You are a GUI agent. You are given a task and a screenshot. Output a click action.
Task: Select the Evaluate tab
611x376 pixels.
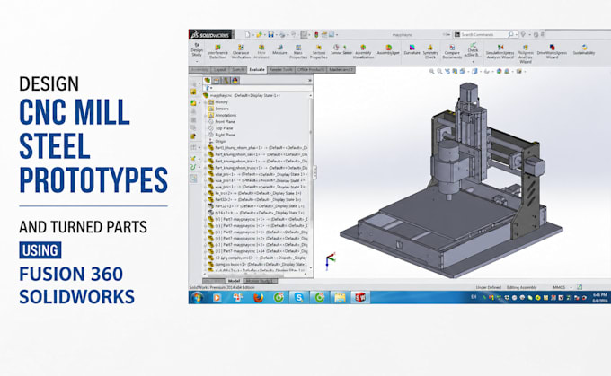pos(256,70)
